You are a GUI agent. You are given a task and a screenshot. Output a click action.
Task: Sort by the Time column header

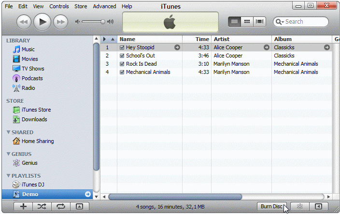click(x=197, y=39)
